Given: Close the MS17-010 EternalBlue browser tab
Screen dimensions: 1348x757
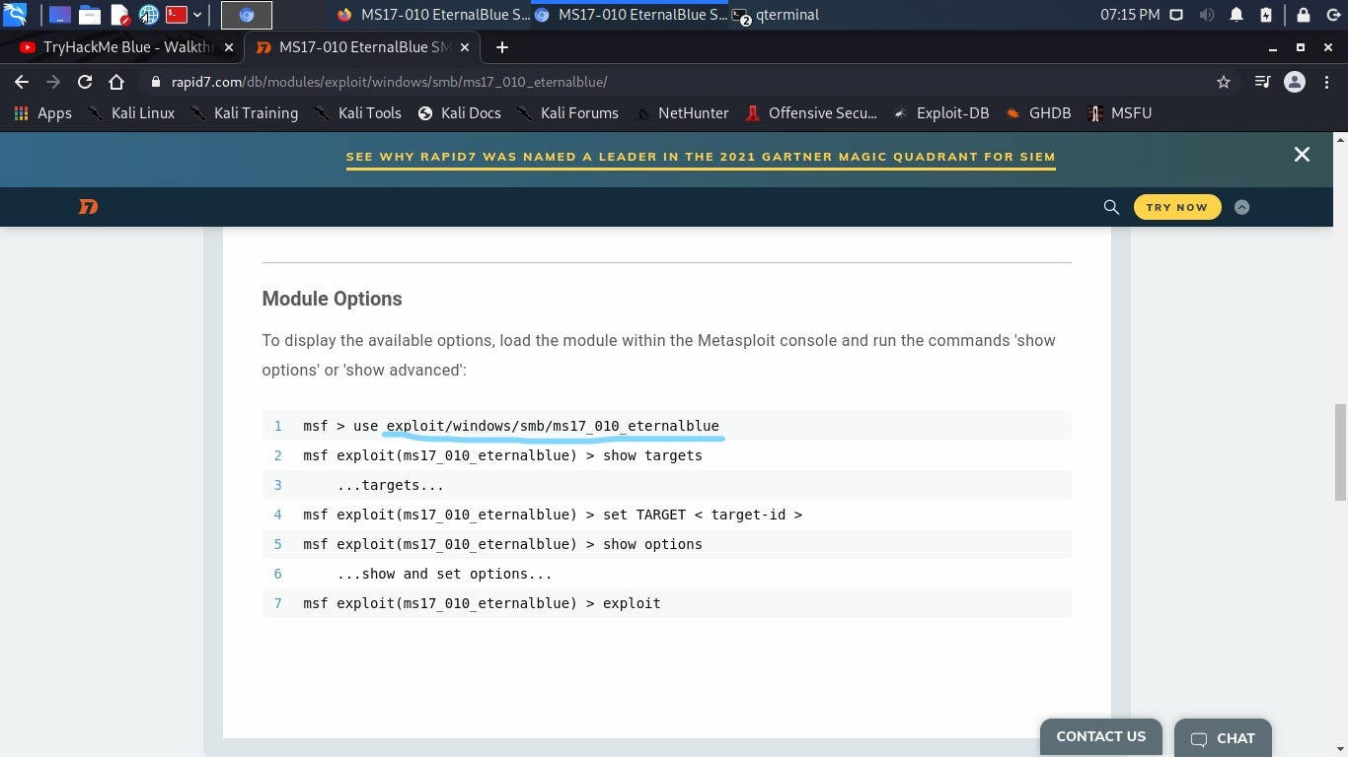Looking at the screenshot, I should click(x=464, y=47).
